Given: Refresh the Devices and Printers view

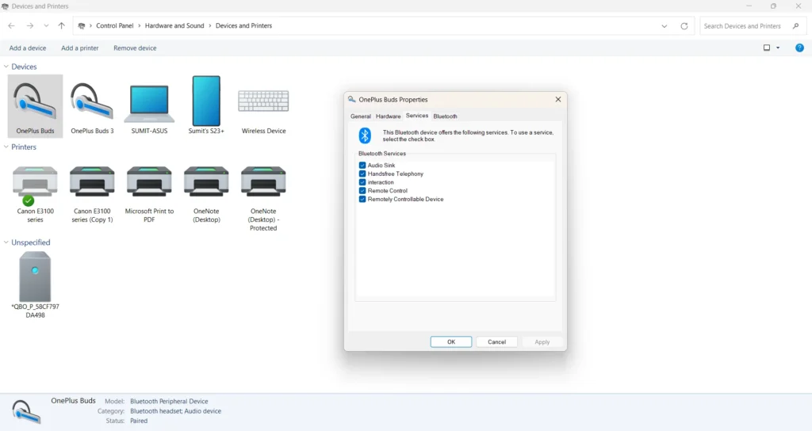Looking at the screenshot, I should click(x=684, y=26).
